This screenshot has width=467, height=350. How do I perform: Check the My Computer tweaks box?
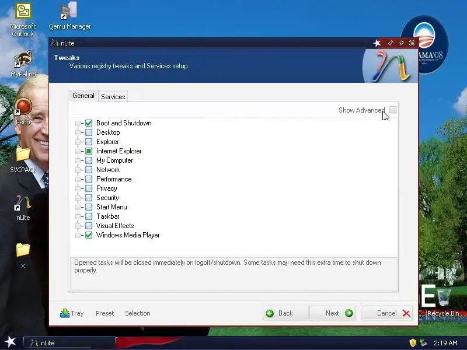[x=89, y=160]
